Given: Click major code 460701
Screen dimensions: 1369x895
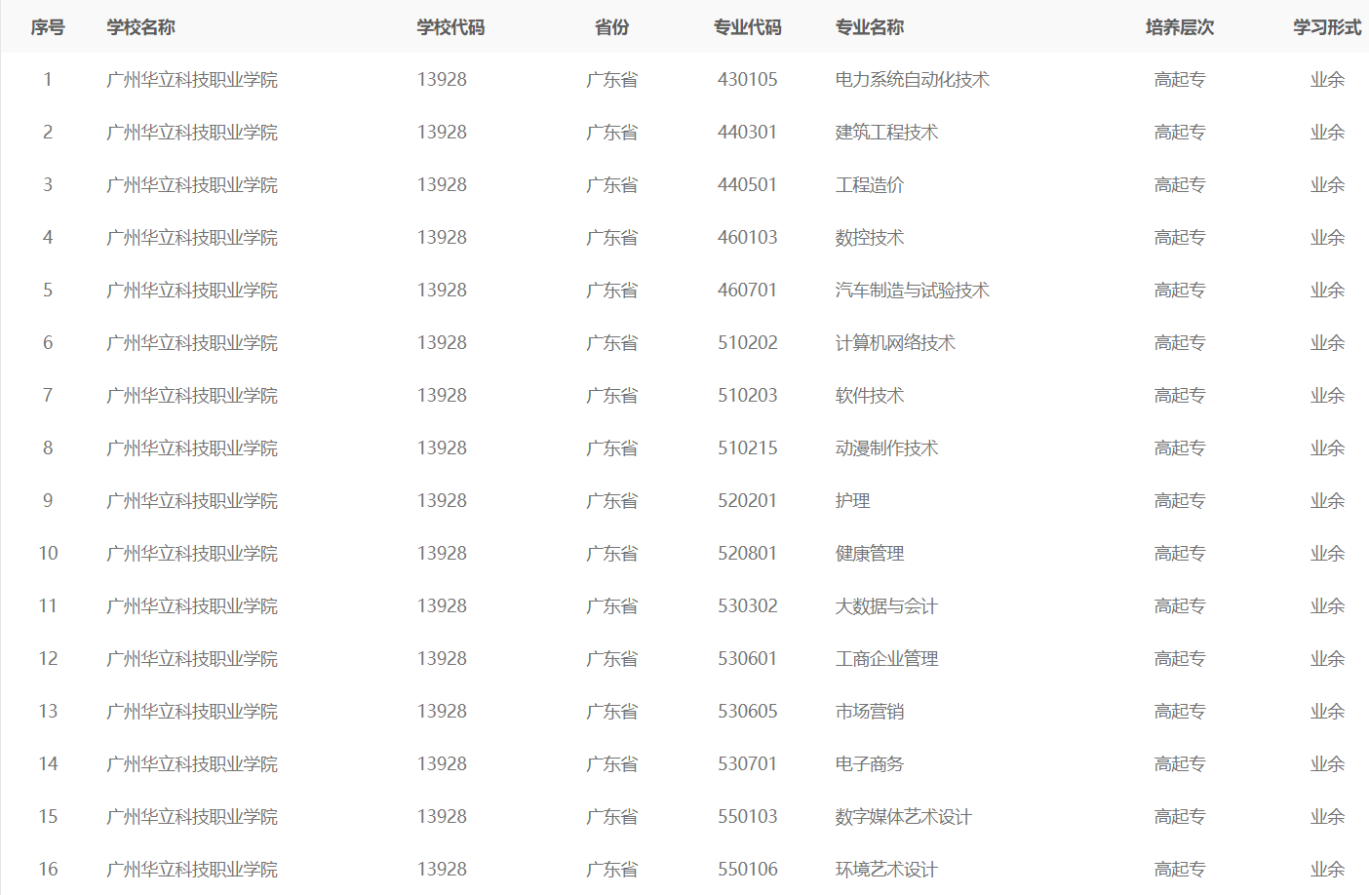Looking at the screenshot, I should click(x=748, y=291).
